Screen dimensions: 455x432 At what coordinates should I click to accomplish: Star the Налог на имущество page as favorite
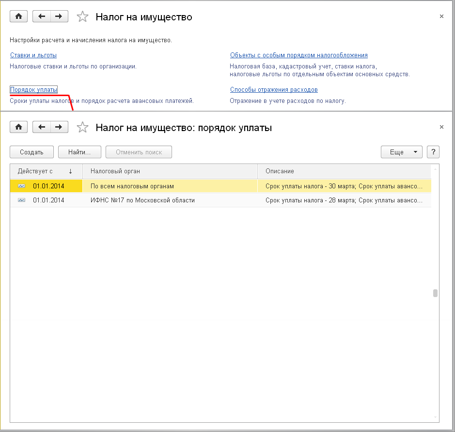click(x=83, y=17)
